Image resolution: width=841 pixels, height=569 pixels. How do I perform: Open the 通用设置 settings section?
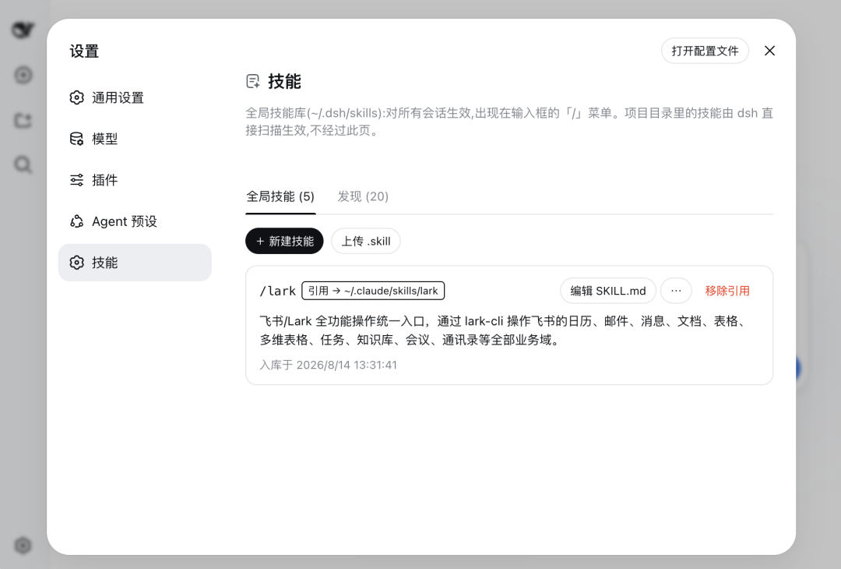point(135,97)
